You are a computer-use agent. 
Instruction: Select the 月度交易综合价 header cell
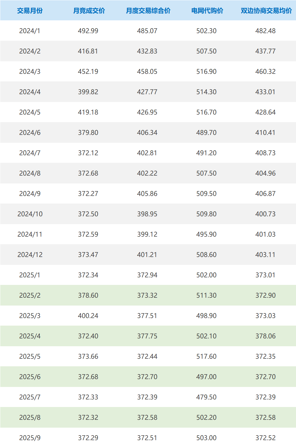[148, 11]
